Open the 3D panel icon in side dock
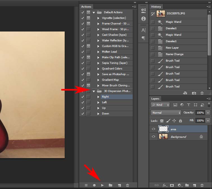The width and height of the screenshot is (212, 189). click(143, 11)
